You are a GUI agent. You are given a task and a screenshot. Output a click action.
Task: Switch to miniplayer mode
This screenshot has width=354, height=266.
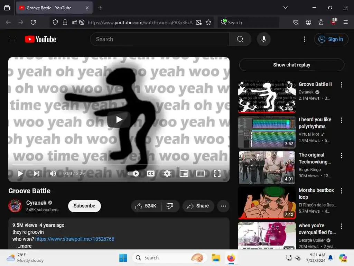184,174
